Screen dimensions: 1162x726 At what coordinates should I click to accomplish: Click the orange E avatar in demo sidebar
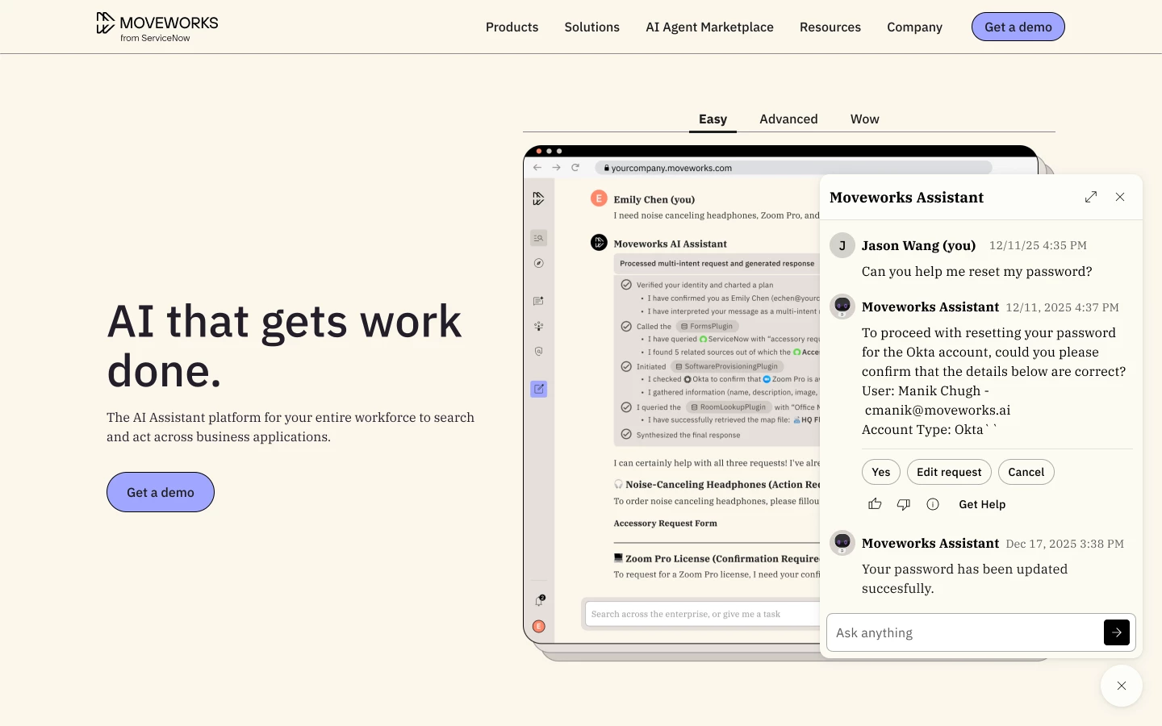539,627
